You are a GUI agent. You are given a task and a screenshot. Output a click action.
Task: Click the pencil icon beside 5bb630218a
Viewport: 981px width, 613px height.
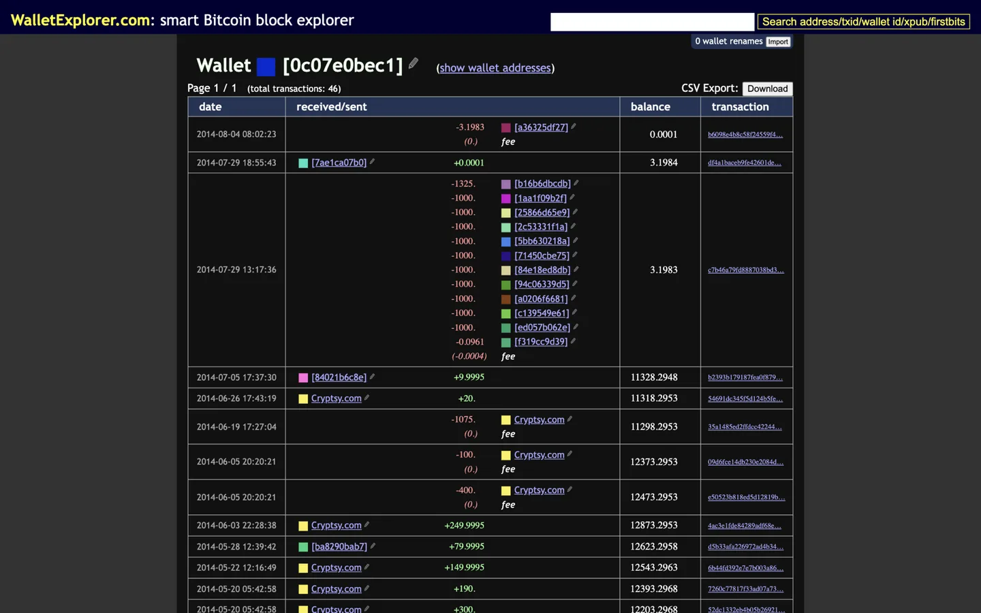click(576, 240)
